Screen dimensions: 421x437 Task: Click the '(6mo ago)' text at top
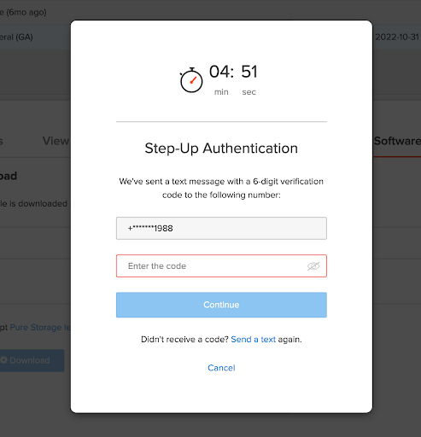[26, 12]
